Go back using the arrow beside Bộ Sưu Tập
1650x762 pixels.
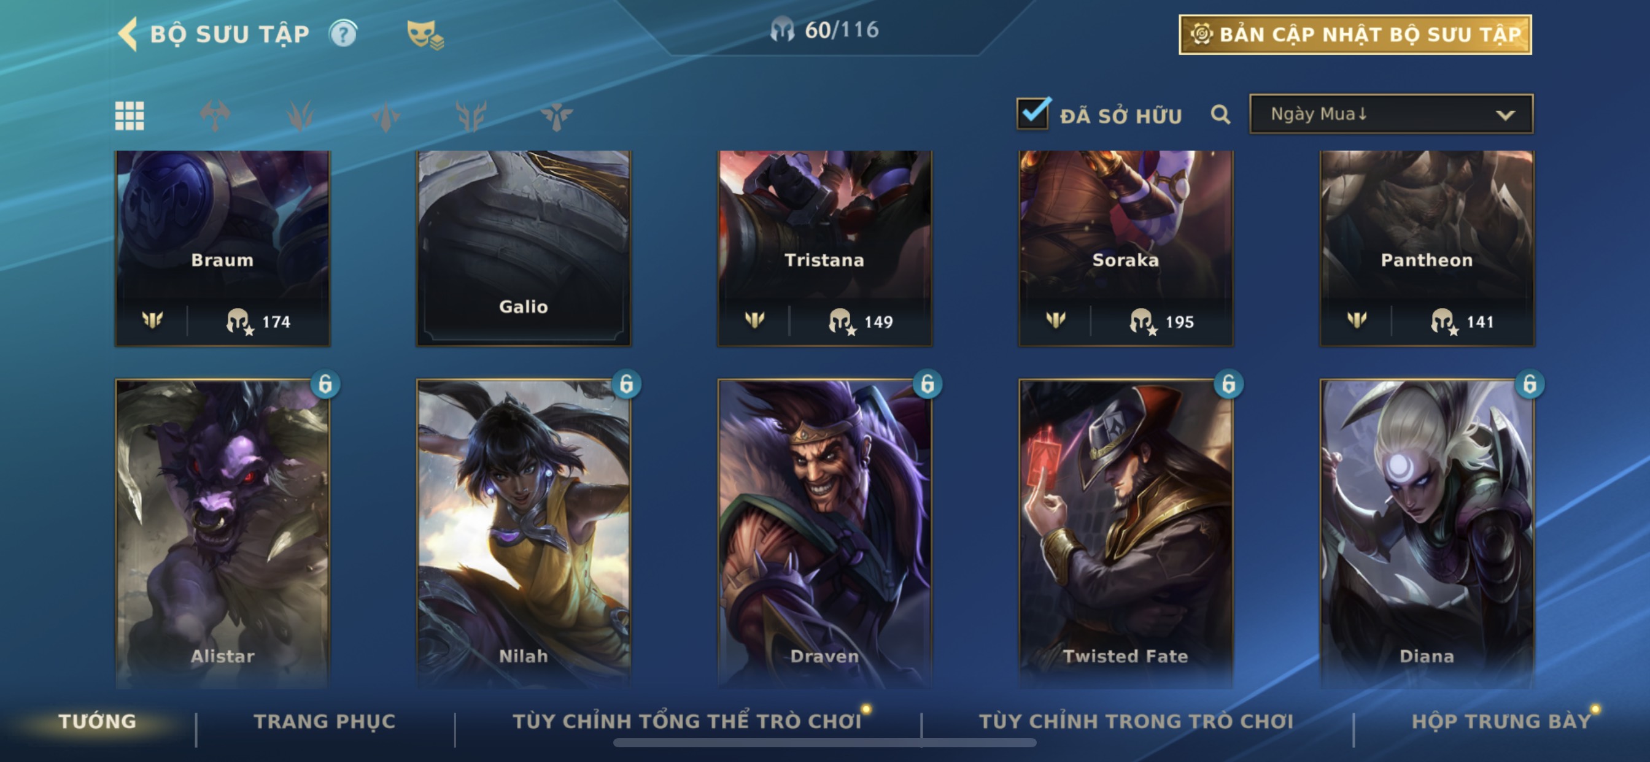point(128,33)
